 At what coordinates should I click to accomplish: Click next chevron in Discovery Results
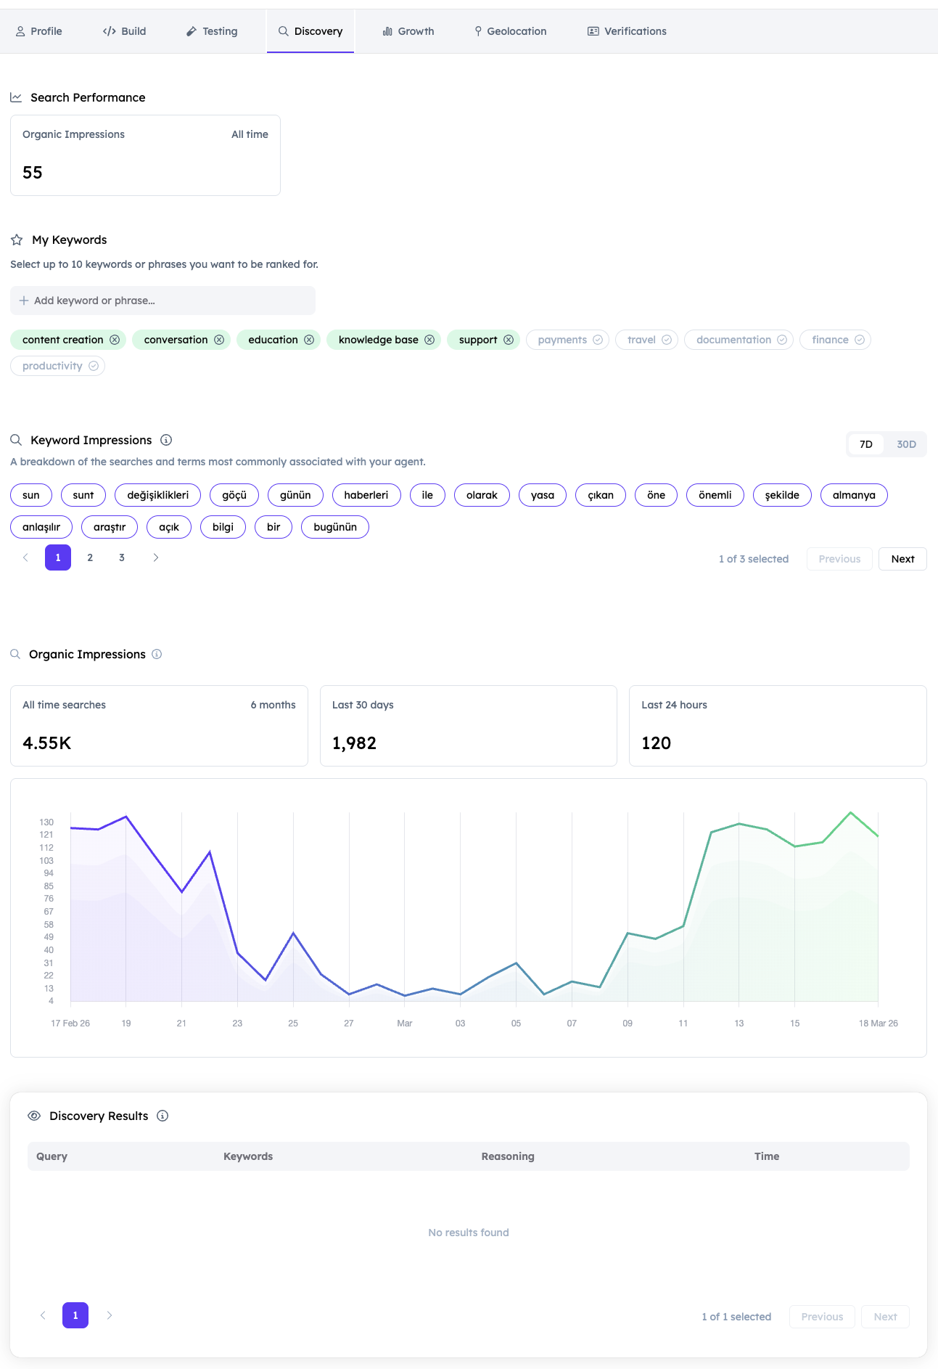click(110, 1315)
